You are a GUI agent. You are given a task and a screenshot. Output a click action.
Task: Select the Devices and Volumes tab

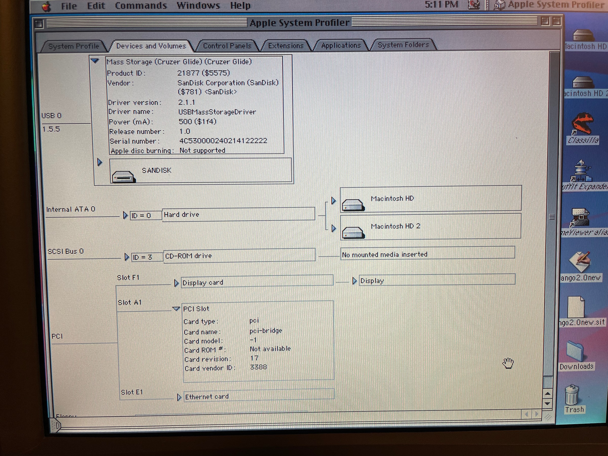point(151,46)
